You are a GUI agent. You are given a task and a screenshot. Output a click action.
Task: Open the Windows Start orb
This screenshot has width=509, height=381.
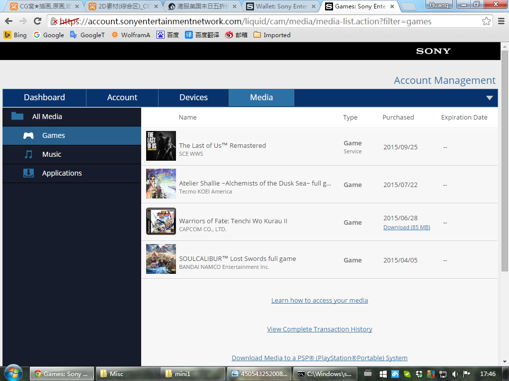(x=13, y=373)
